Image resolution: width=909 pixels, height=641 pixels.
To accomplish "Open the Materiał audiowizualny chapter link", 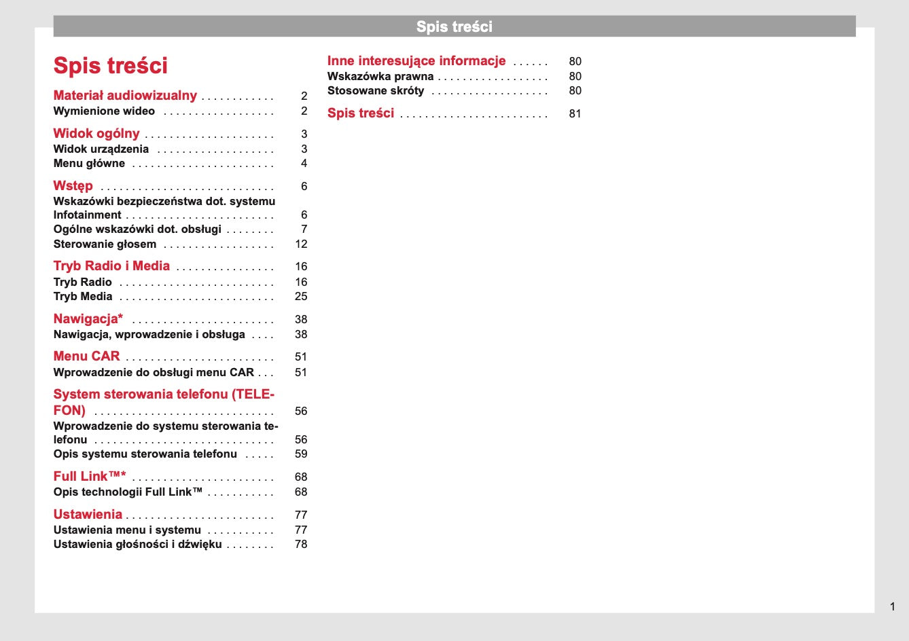I will tap(125, 96).
